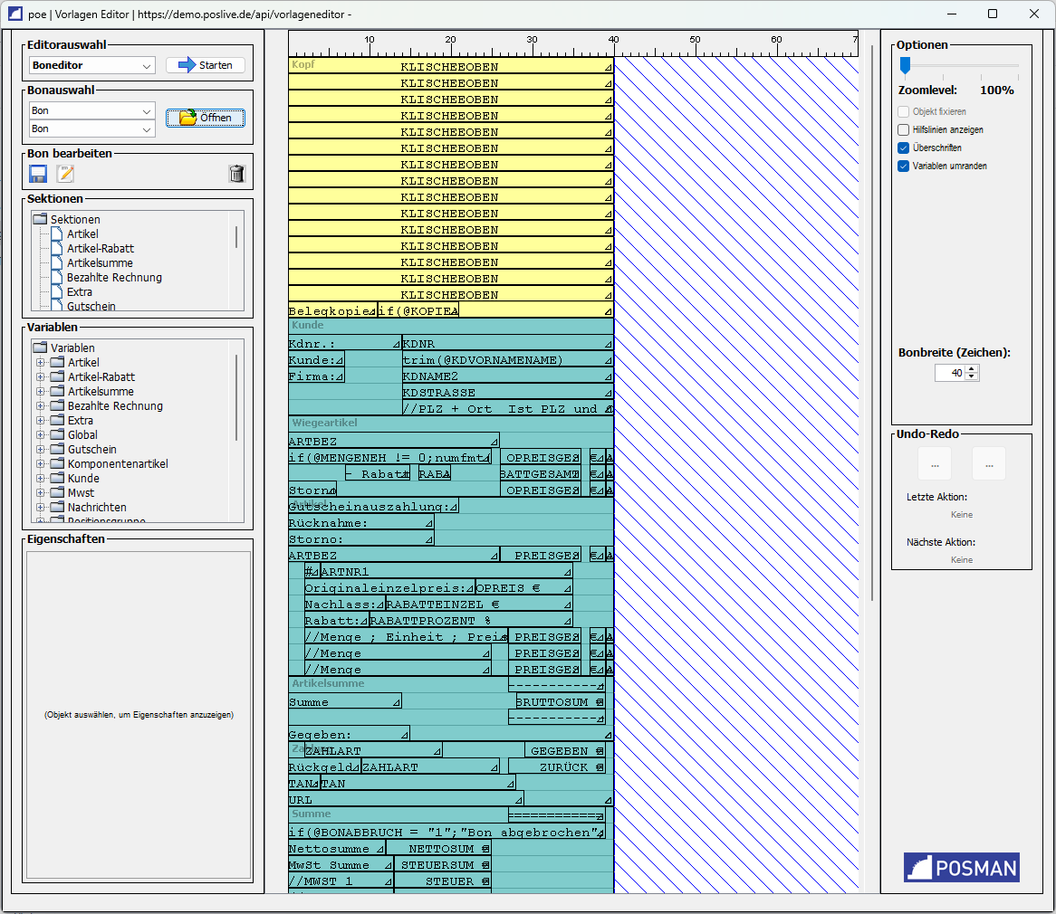Image resolution: width=1056 pixels, height=914 pixels.
Task: Click the right Redo button in Undo-Redo
Action: pyautogui.click(x=988, y=463)
